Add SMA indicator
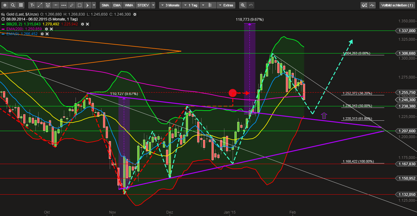 (105, 5)
